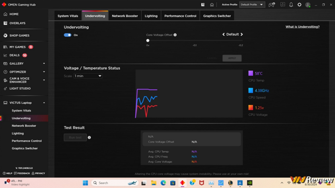Click the info icon beside Run test

[89, 137]
